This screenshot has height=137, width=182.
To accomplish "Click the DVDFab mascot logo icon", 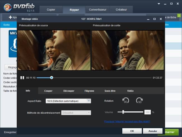I will (x=8, y=8).
